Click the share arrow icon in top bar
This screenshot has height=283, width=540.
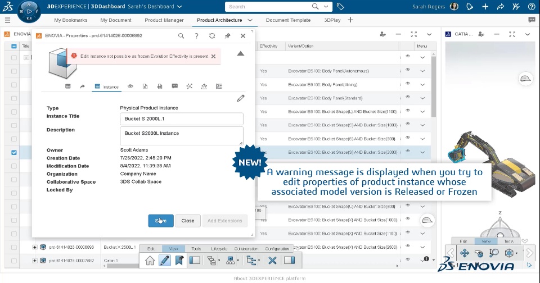pos(501,7)
